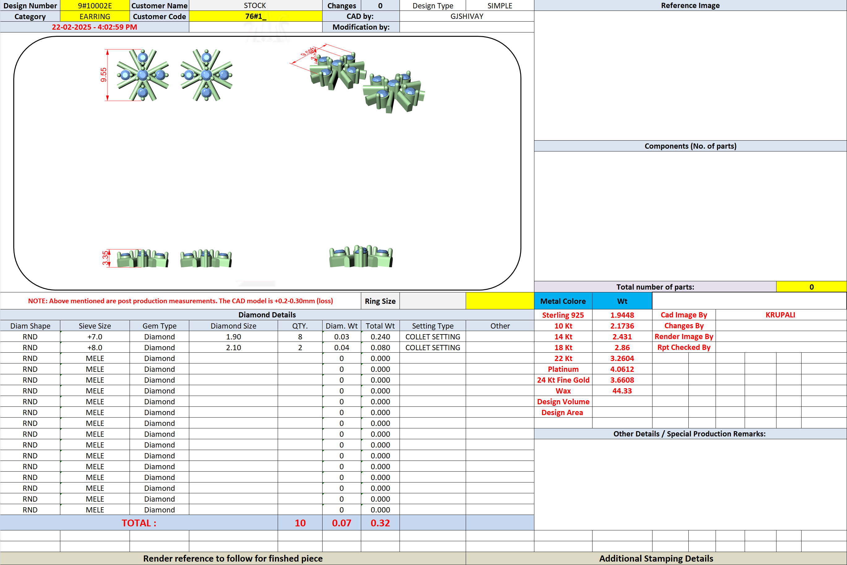This screenshot has width=847, height=565.
Task: Select total number of parts yellow cell
Action: [x=811, y=287]
